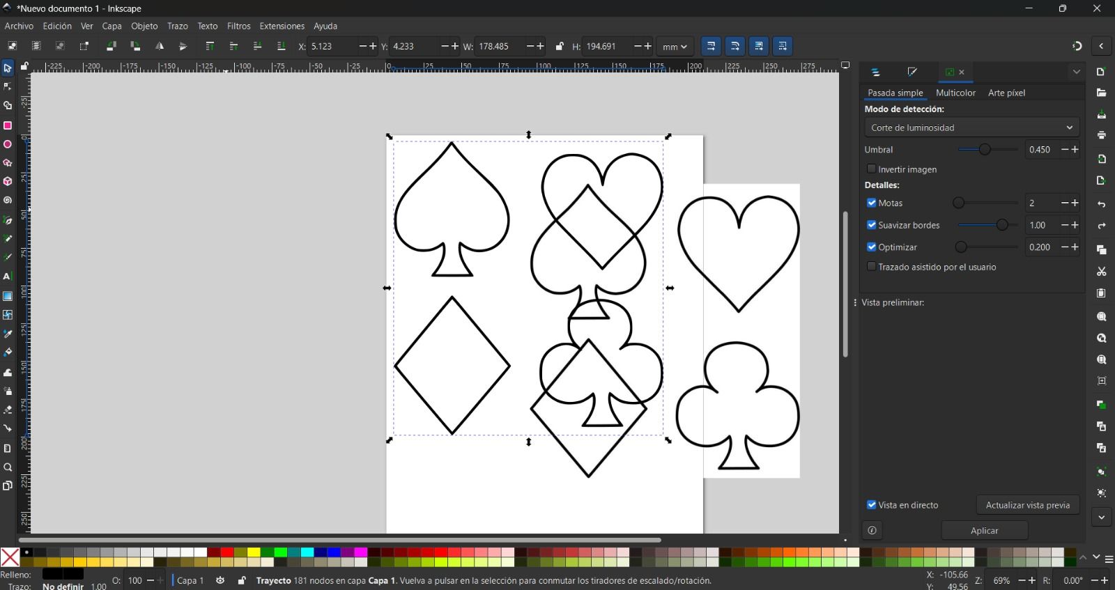
Task: Select the Eraser tool
Action: pyautogui.click(x=8, y=410)
